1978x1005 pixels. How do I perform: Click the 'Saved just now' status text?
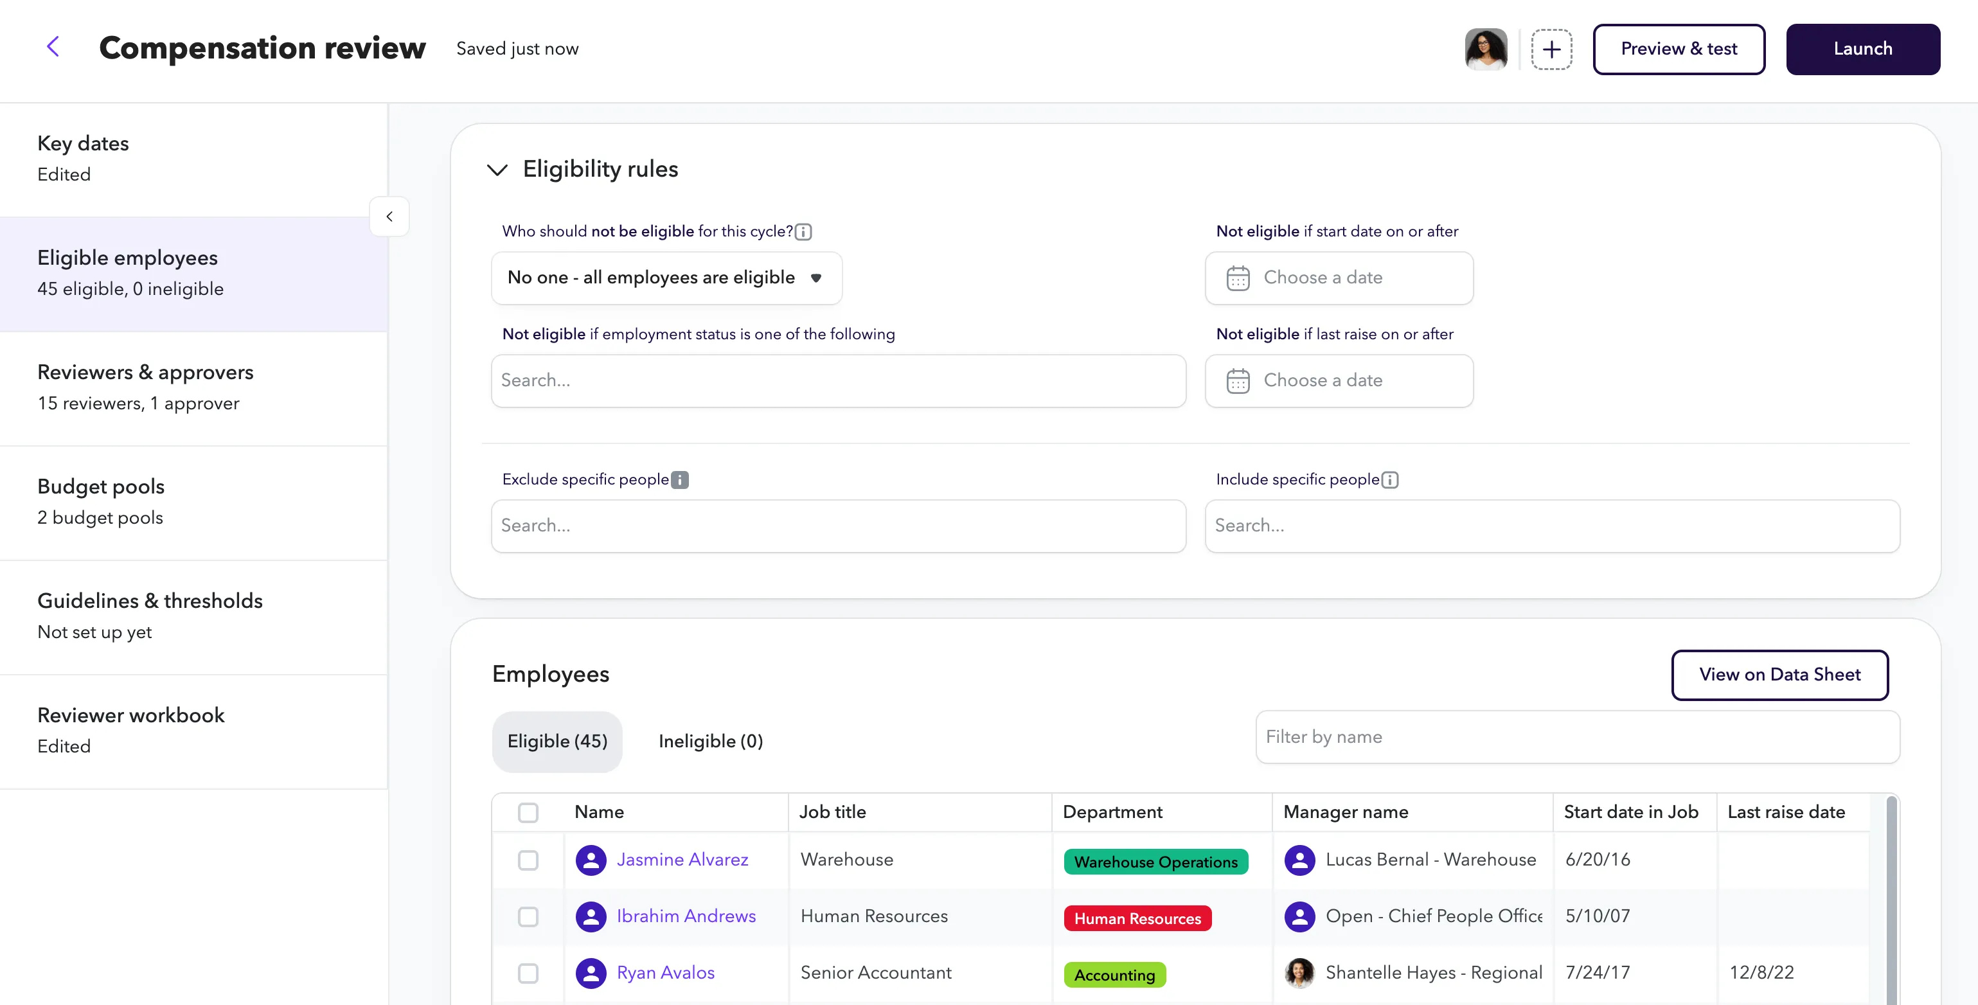pos(517,49)
